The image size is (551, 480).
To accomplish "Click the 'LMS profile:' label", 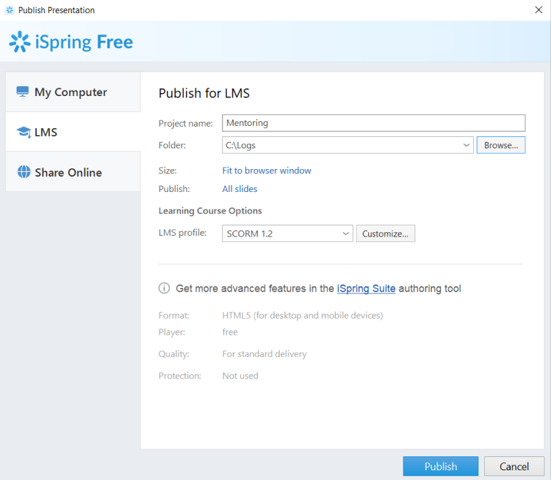I will (182, 232).
